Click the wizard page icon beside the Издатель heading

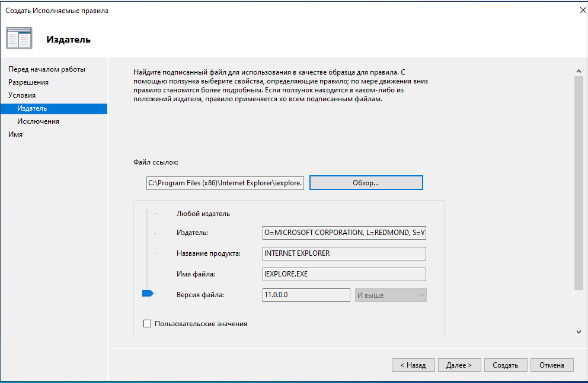point(19,38)
